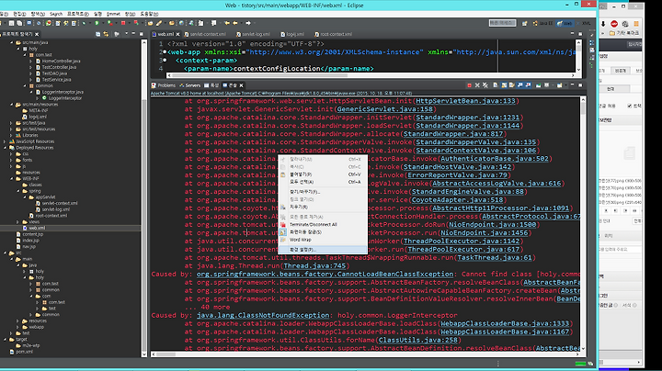Open web.xml editor tab

(x=165, y=34)
